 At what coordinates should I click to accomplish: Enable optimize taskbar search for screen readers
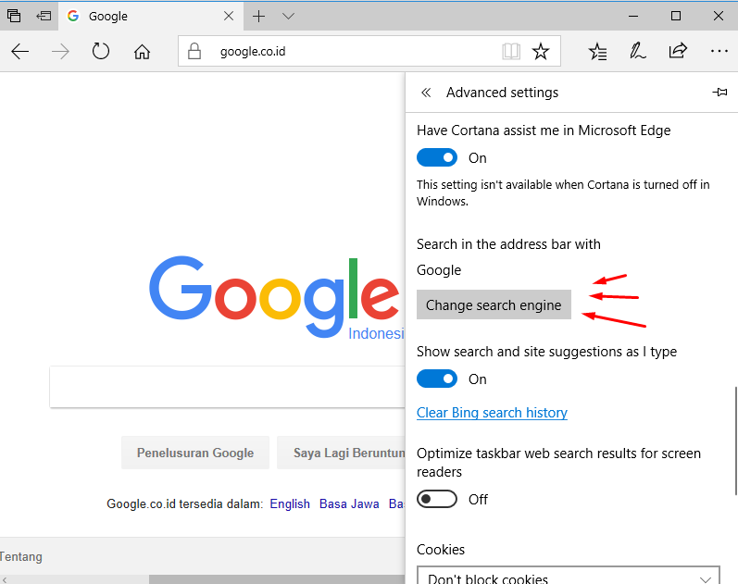click(x=437, y=499)
